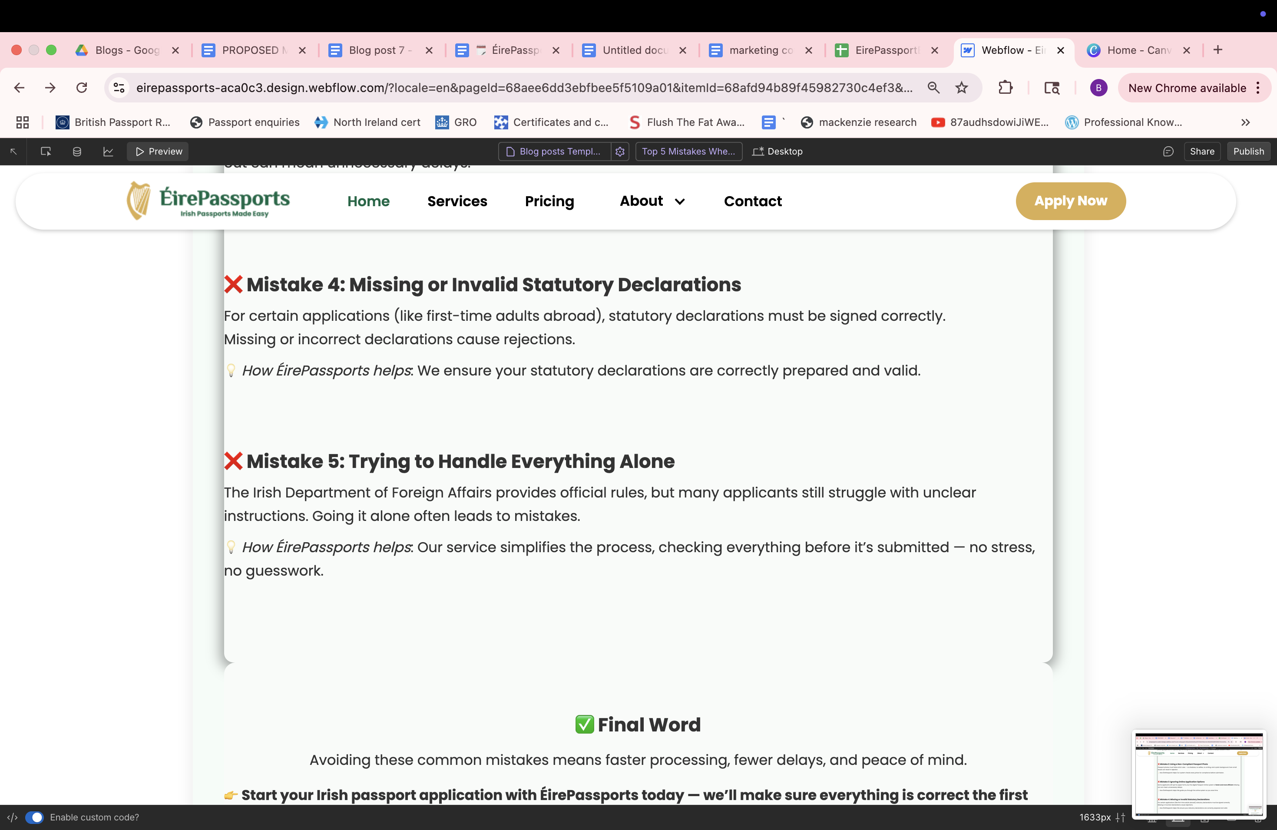The height and width of the screenshot is (830, 1277).
Task: Open the GRO bookmark
Action: pos(456,122)
